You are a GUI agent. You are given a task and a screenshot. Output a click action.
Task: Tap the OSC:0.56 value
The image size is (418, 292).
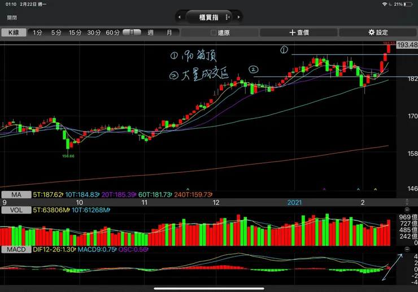pyautogui.click(x=133, y=250)
